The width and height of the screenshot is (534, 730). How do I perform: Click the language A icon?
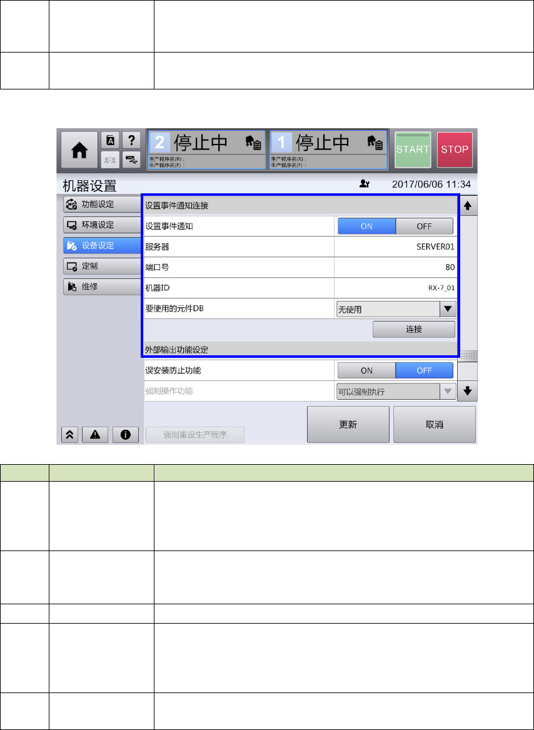tap(110, 139)
